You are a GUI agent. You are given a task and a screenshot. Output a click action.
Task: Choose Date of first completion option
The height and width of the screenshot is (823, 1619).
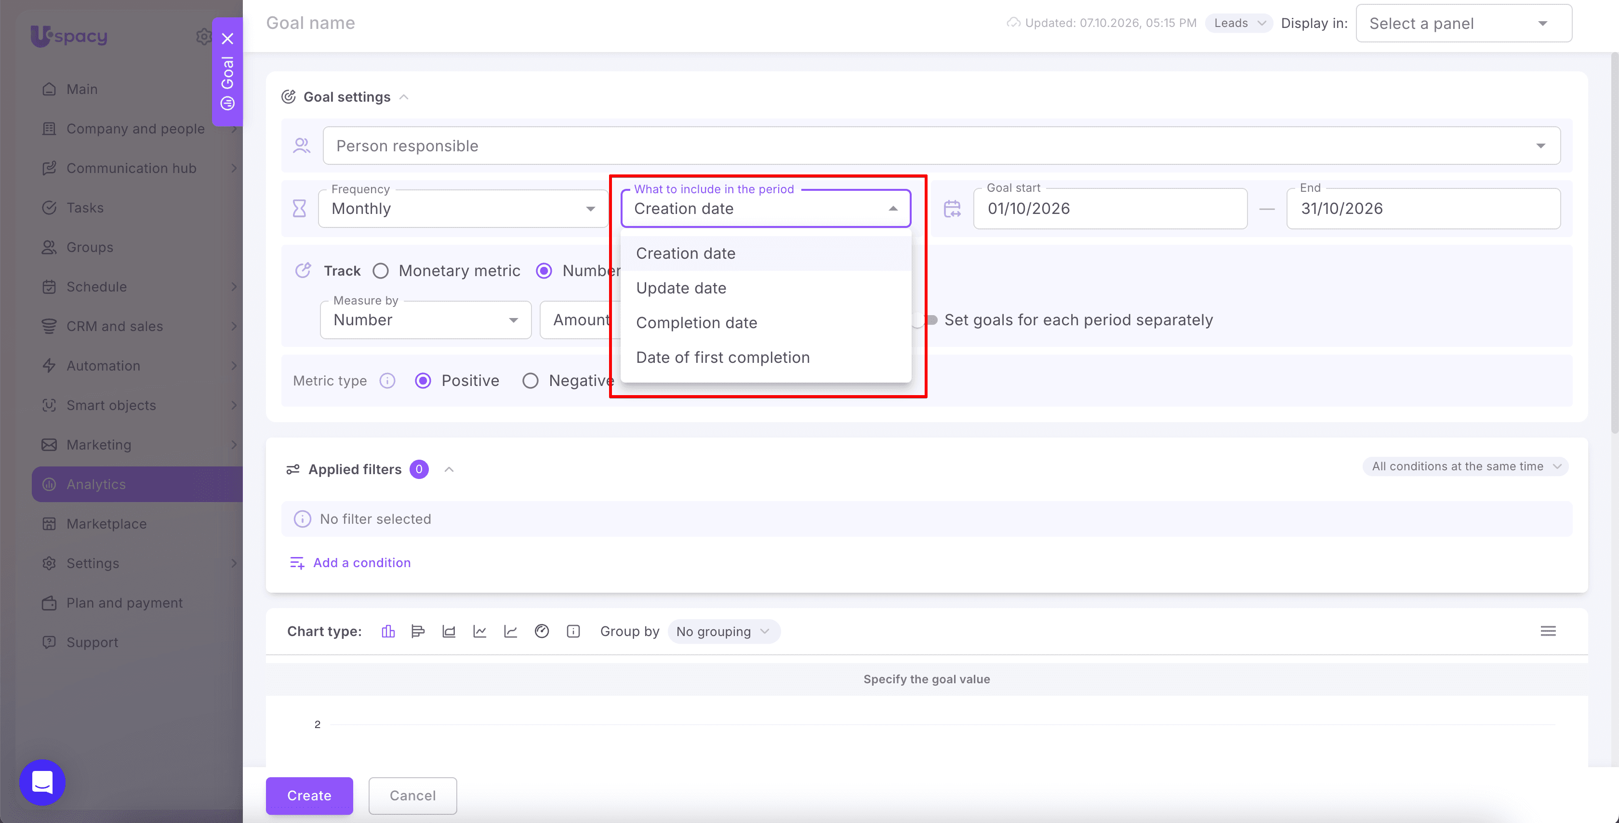(x=766, y=357)
